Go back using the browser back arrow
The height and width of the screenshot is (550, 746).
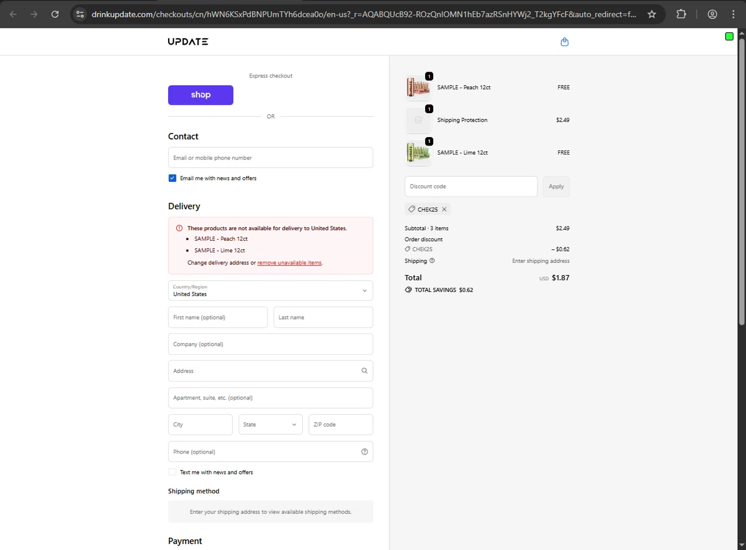click(13, 14)
